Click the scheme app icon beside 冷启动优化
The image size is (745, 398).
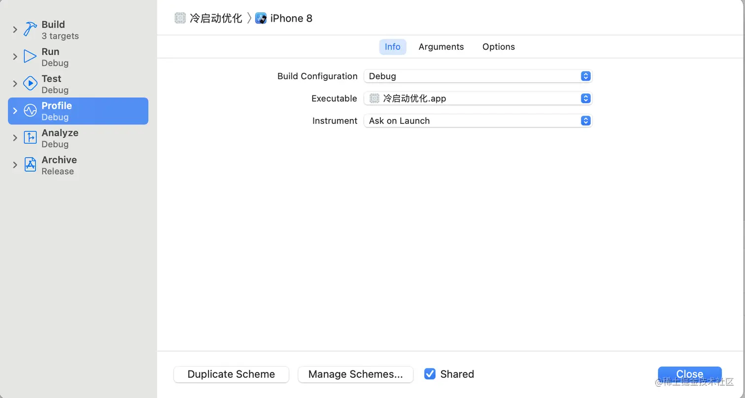tap(180, 18)
